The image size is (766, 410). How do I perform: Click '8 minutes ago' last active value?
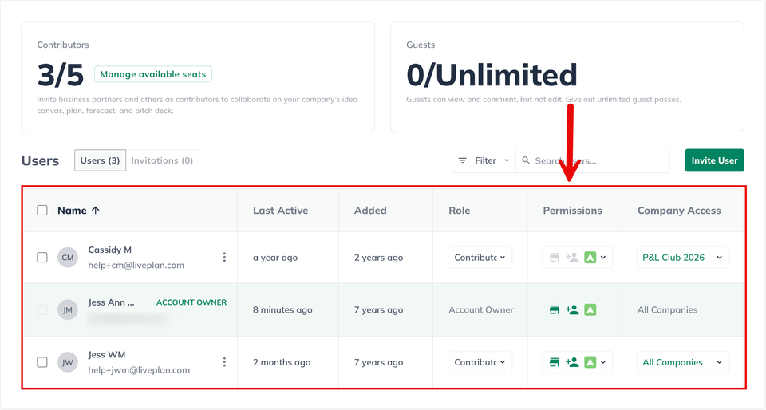[282, 310]
